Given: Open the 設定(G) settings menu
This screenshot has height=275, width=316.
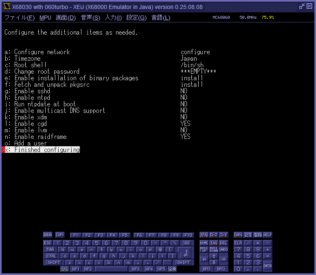Looking at the screenshot, I should tap(136, 18).
